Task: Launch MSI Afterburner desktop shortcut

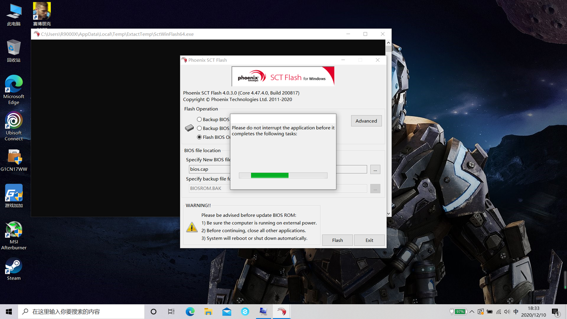Action: [x=14, y=235]
